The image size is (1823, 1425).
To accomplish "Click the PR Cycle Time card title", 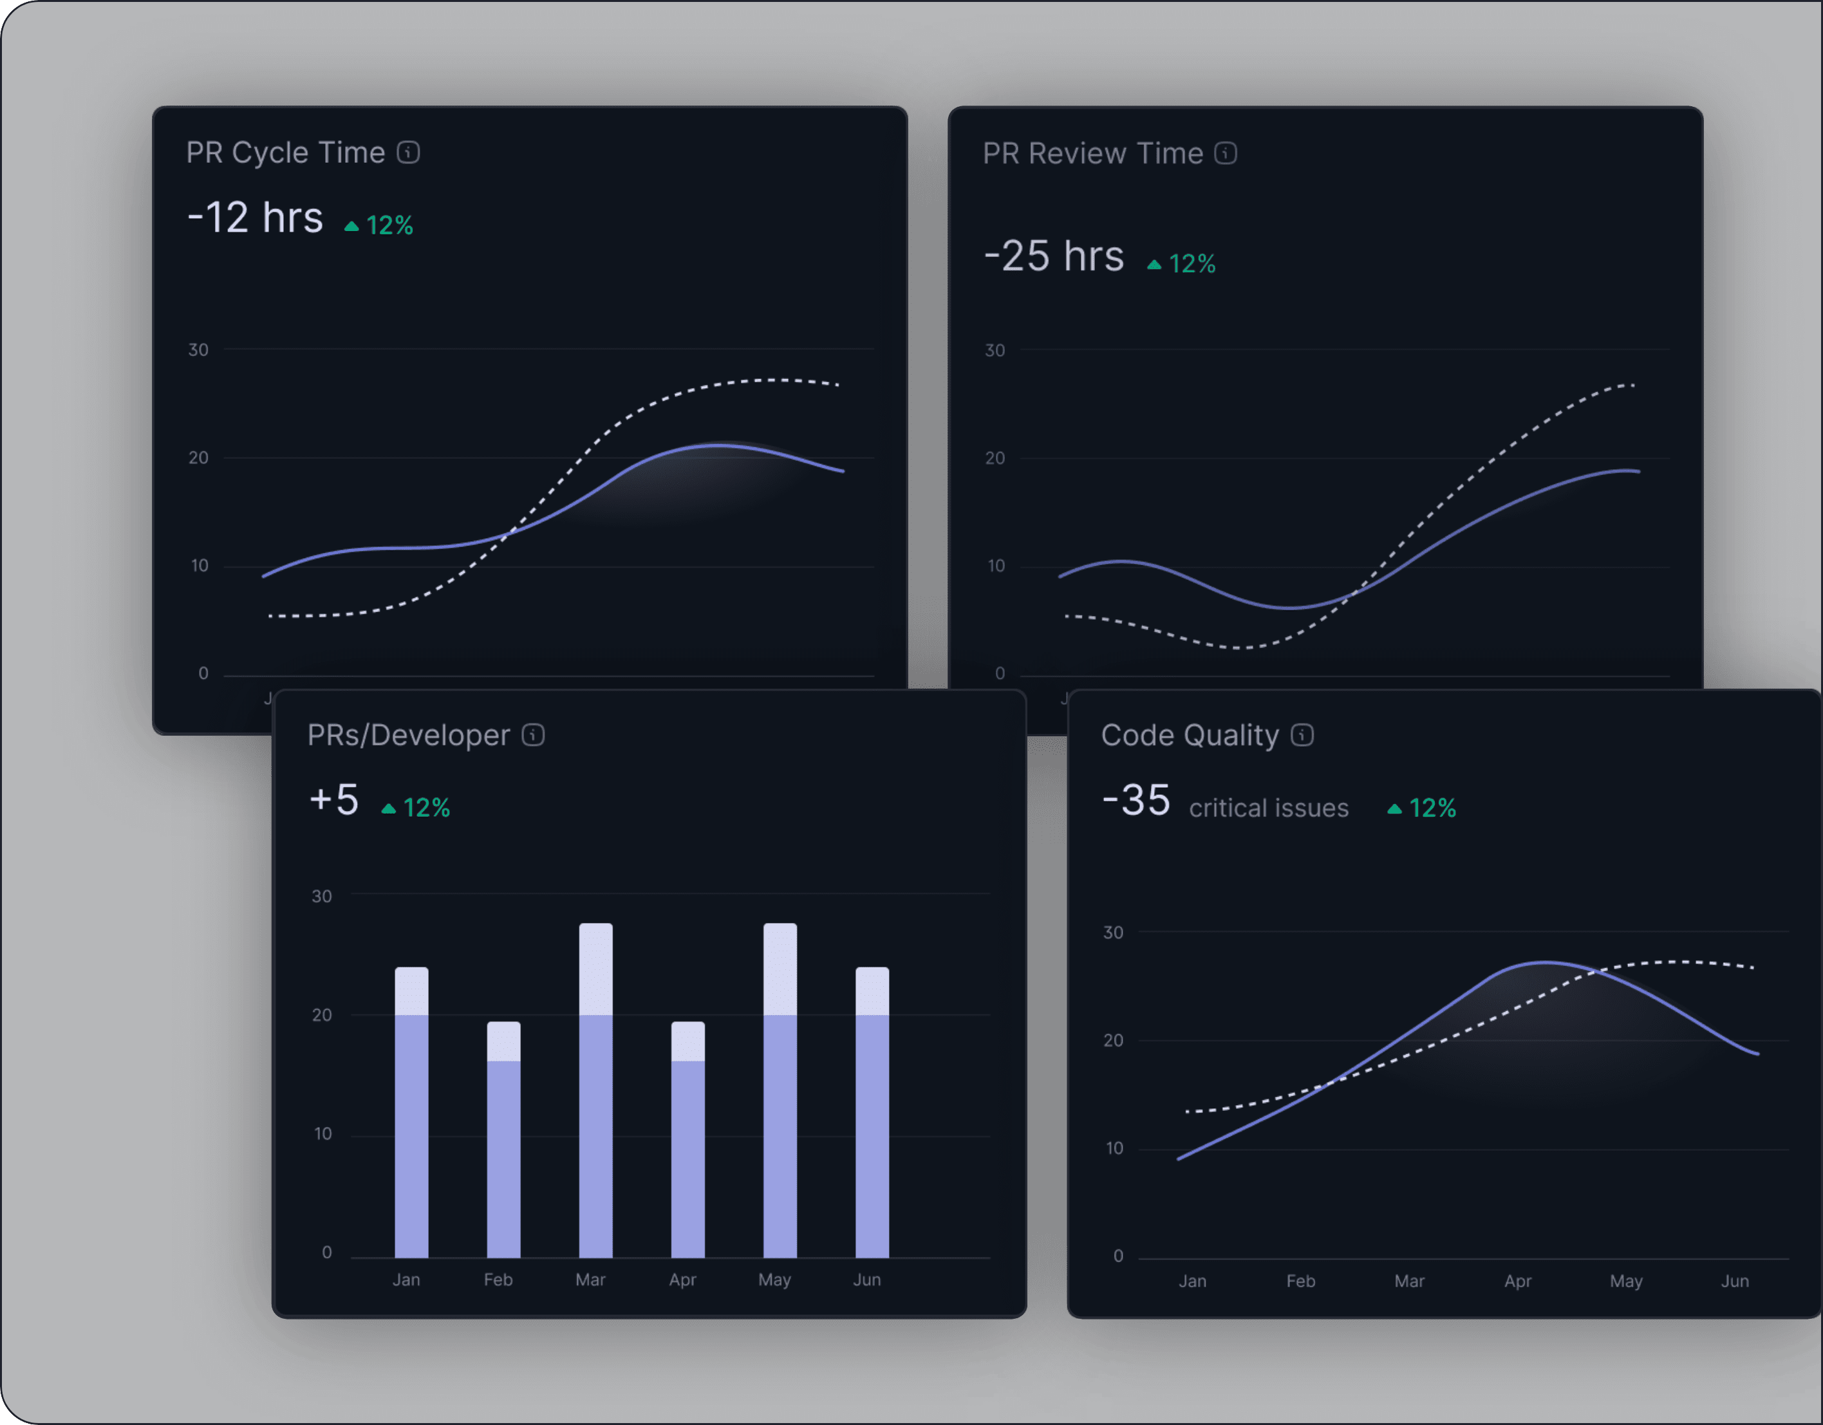I will coord(285,153).
